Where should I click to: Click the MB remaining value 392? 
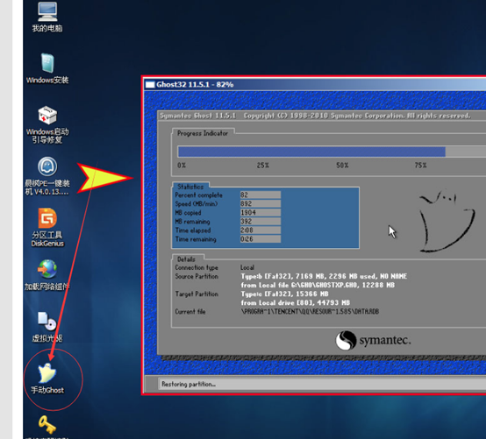point(261,222)
